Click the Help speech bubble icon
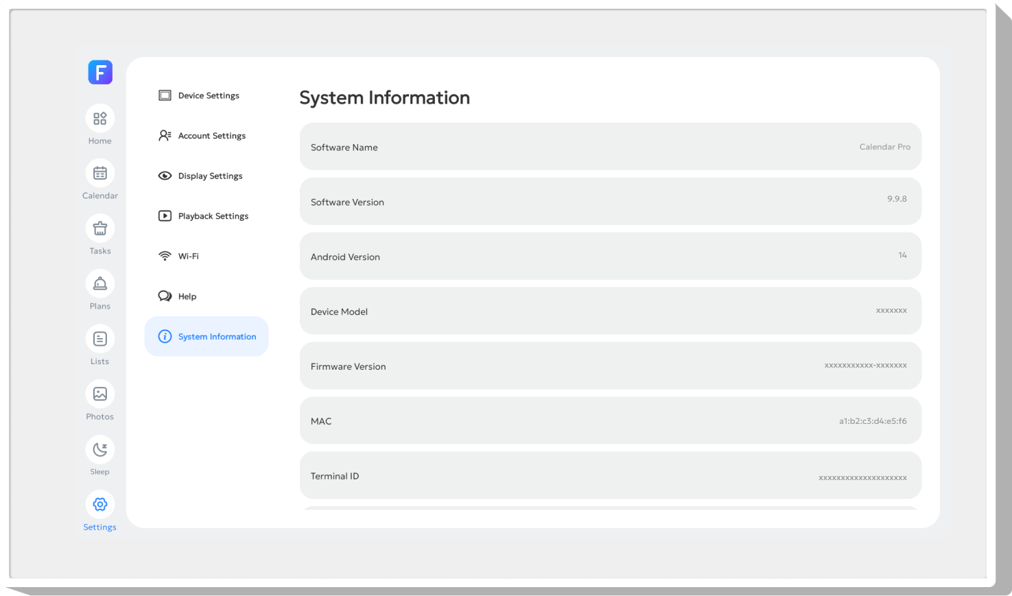 [x=165, y=296]
